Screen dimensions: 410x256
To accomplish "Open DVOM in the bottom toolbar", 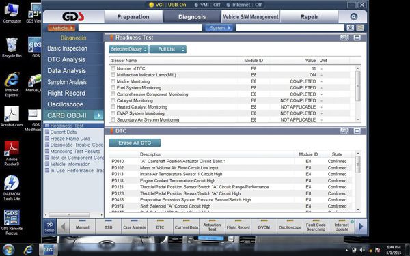I will click(264, 227).
